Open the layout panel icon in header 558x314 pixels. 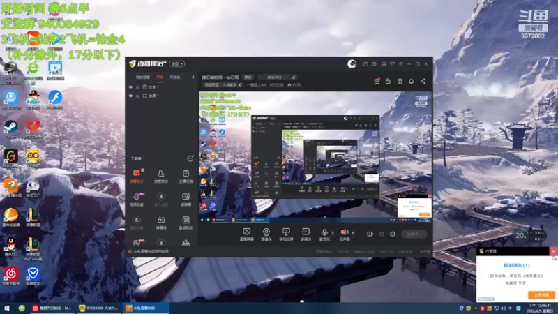coord(400,81)
